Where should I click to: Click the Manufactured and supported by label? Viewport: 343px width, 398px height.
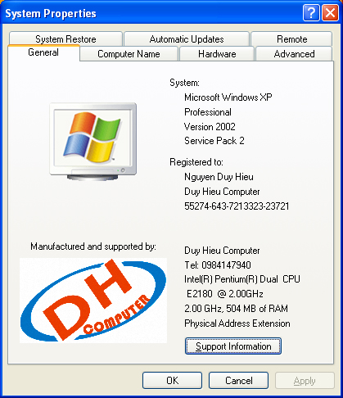point(93,246)
